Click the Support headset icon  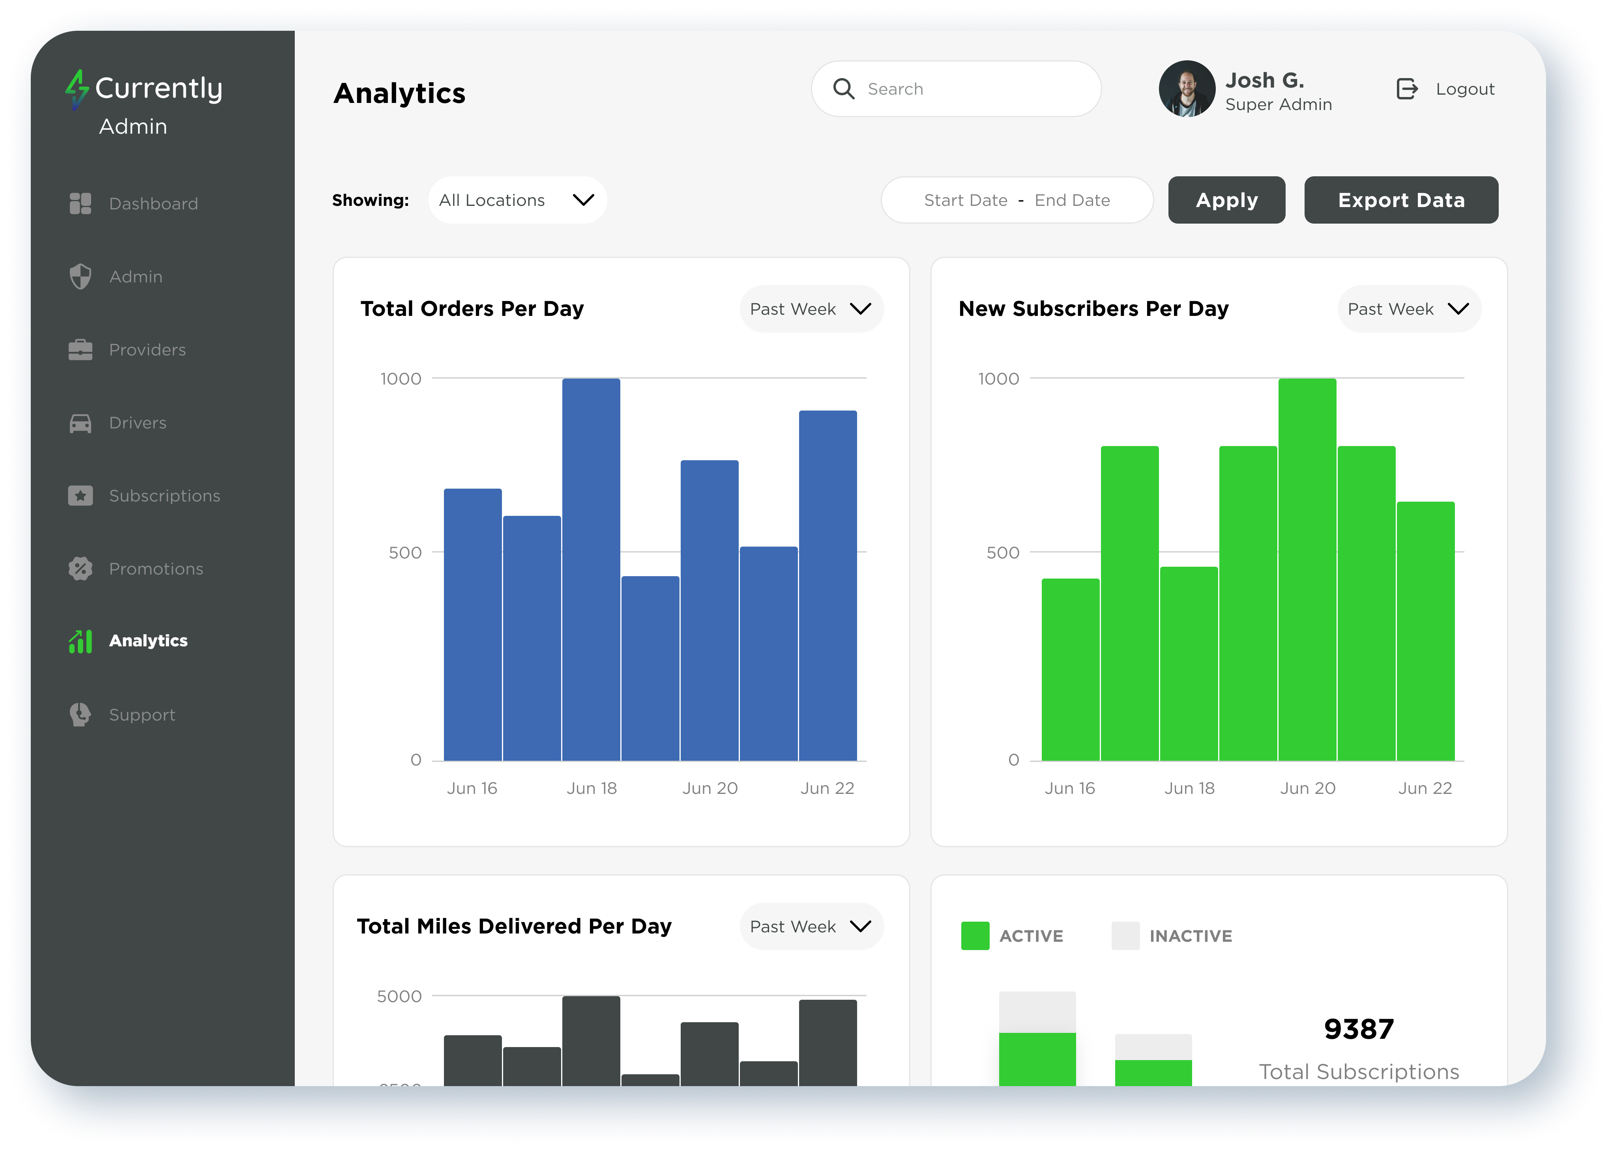point(80,715)
